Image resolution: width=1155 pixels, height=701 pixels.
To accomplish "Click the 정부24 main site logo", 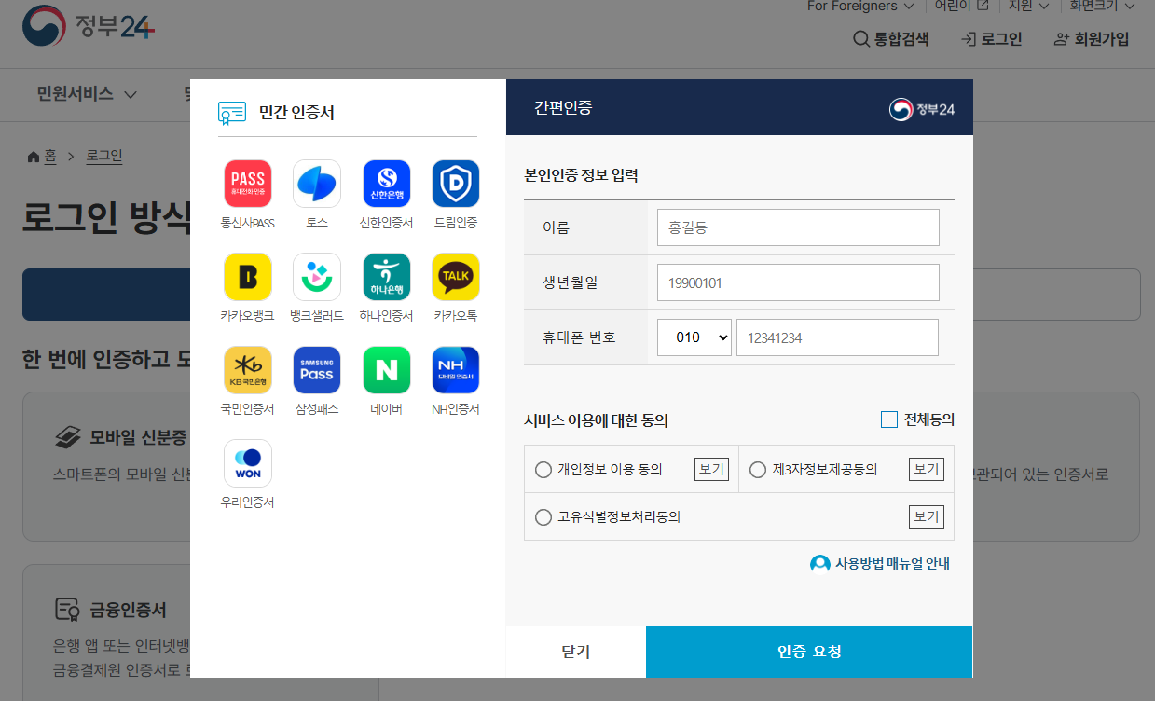I will (x=89, y=25).
